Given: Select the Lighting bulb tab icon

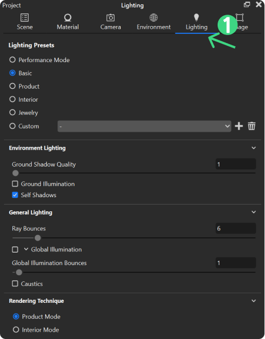Looking at the screenshot, I should coord(196,18).
